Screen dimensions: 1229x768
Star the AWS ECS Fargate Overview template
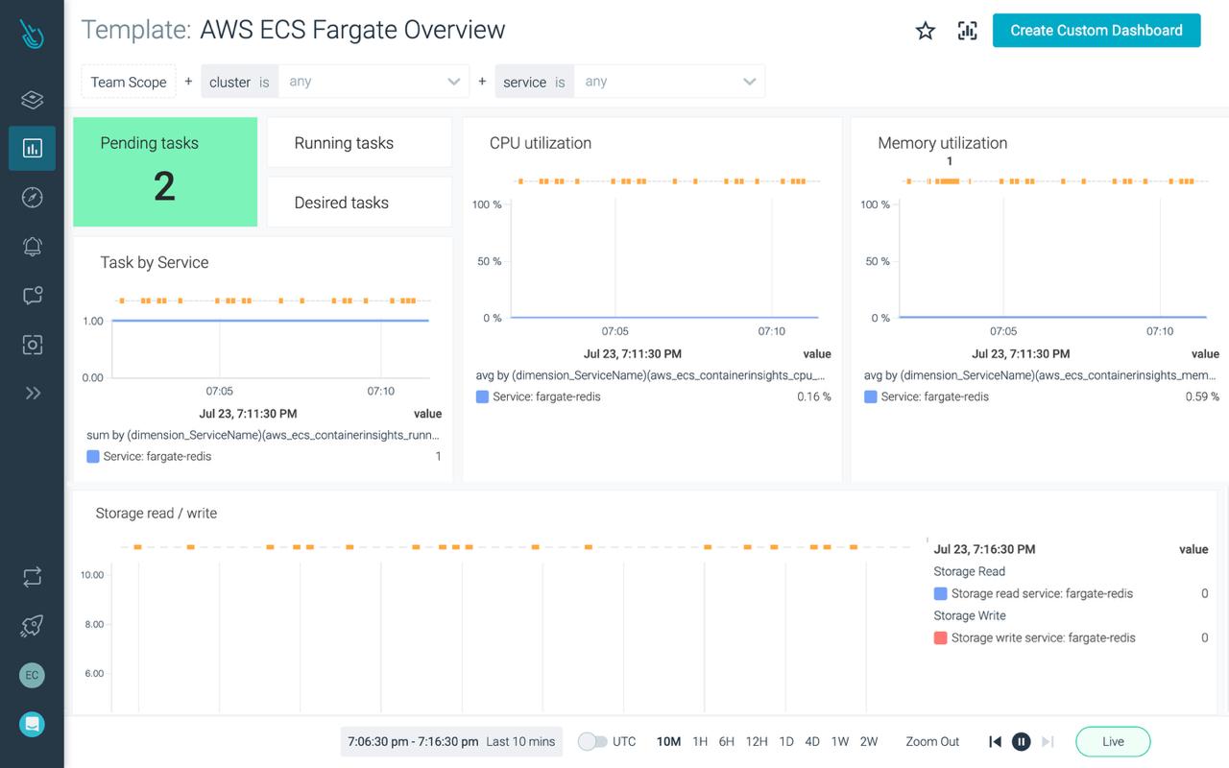[925, 30]
